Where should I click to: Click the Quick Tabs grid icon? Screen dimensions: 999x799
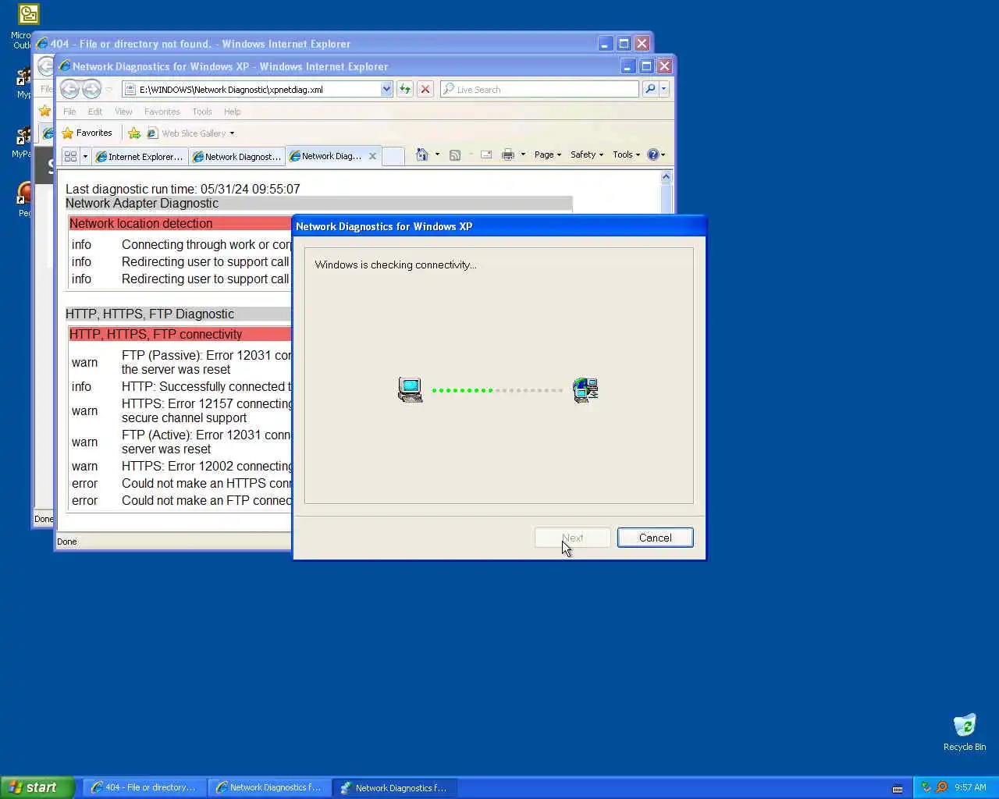[x=70, y=156]
